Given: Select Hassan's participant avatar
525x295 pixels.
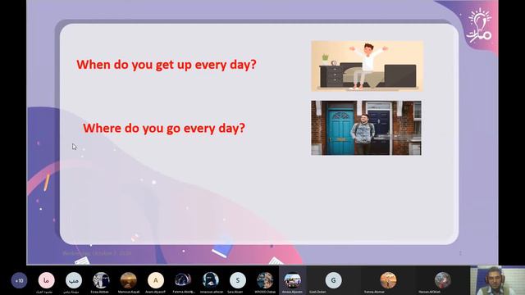Looking at the screenshot, I should coord(443,280).
